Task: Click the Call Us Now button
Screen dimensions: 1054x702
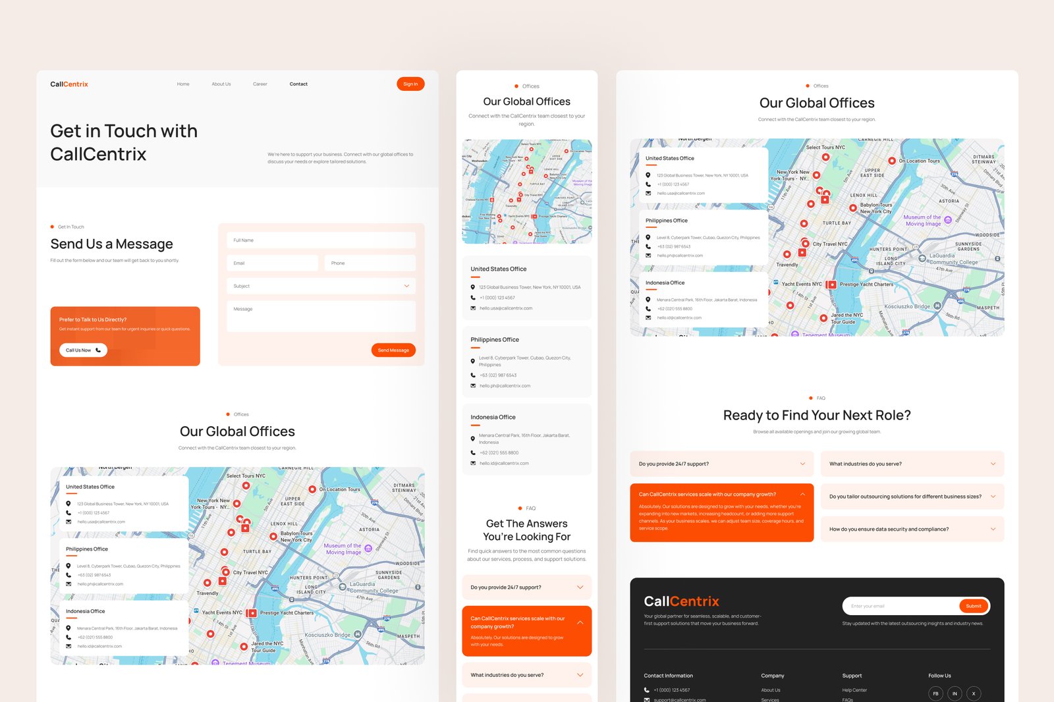Action: (x=82, y=350)
